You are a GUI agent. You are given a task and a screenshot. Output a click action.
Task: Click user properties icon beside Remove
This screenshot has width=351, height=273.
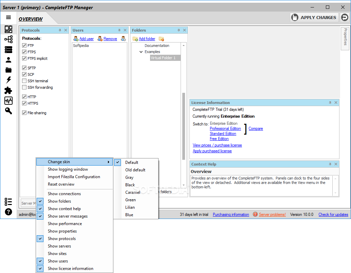(x=123, y=39)
